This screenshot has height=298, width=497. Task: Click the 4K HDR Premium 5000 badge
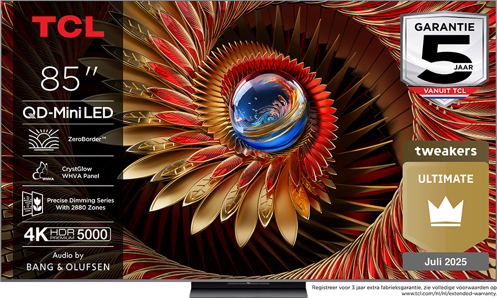click(x=67, y=234)
